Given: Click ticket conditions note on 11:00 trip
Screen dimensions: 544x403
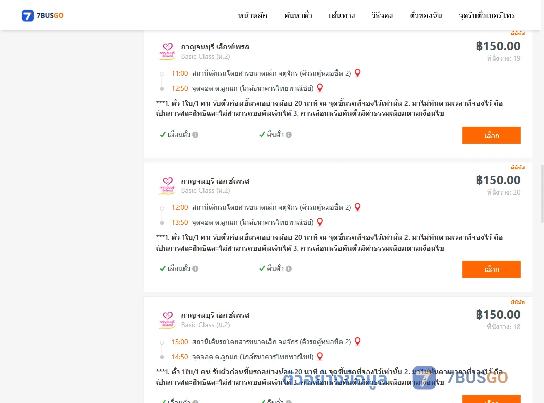Looking at the screenshot, I should (x=329, y=108).
